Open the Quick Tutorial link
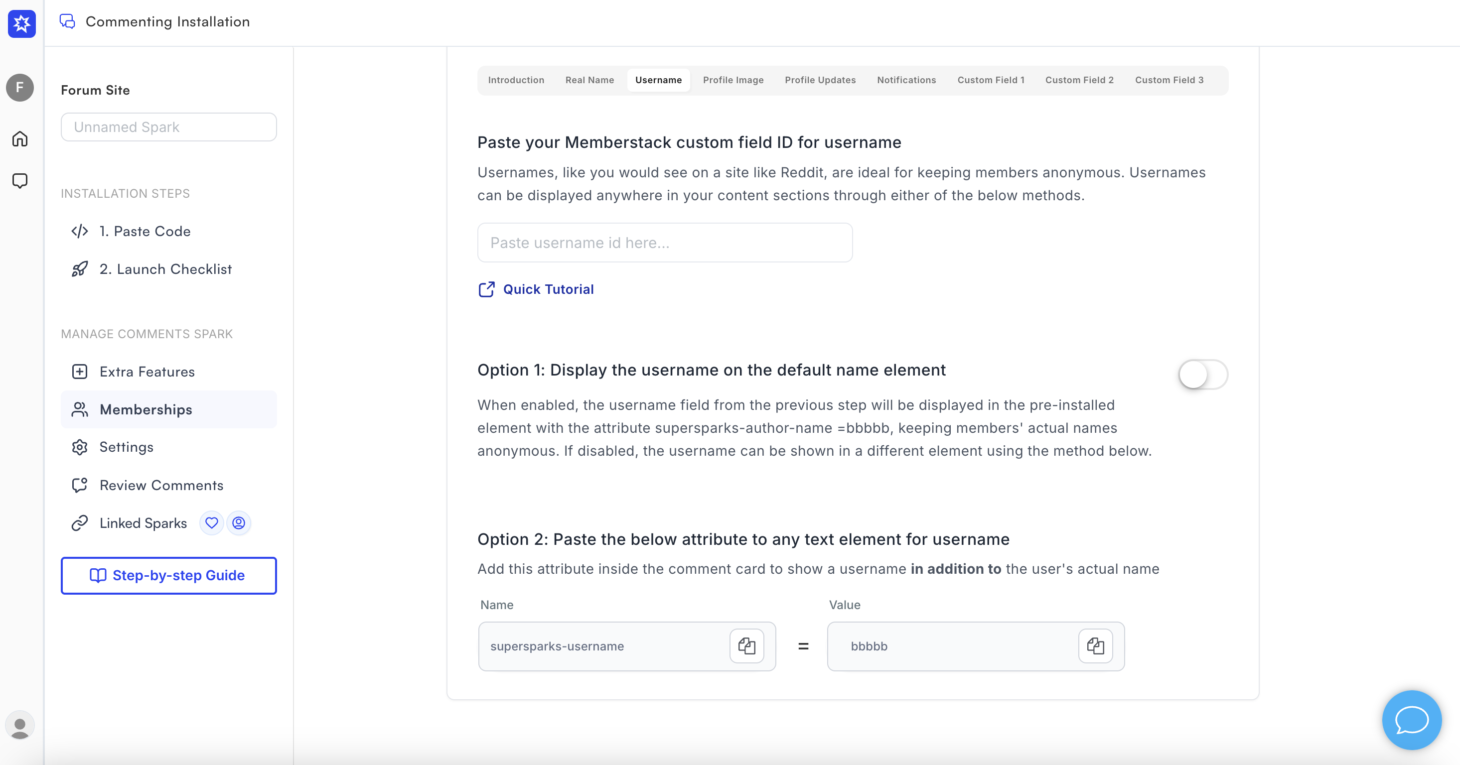The height and width of the screenshot is (765, 1460). [x=548, y=289]
